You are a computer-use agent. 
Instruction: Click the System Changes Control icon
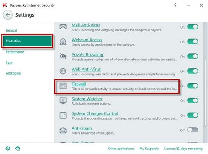[63, 115]
